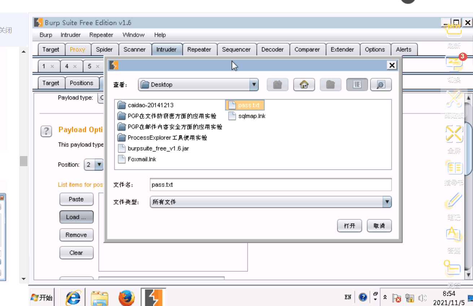Select the caidao-20141213 folder
473x306 pixels.
[146, 105]
